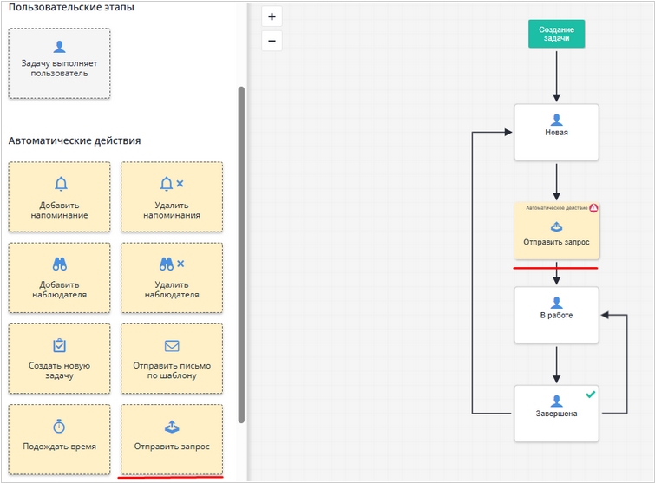Image resolution: width=655 pixels, height=483 pixels.
Task: Select the 'Завершена' stage node
Action: pos(556,413)
